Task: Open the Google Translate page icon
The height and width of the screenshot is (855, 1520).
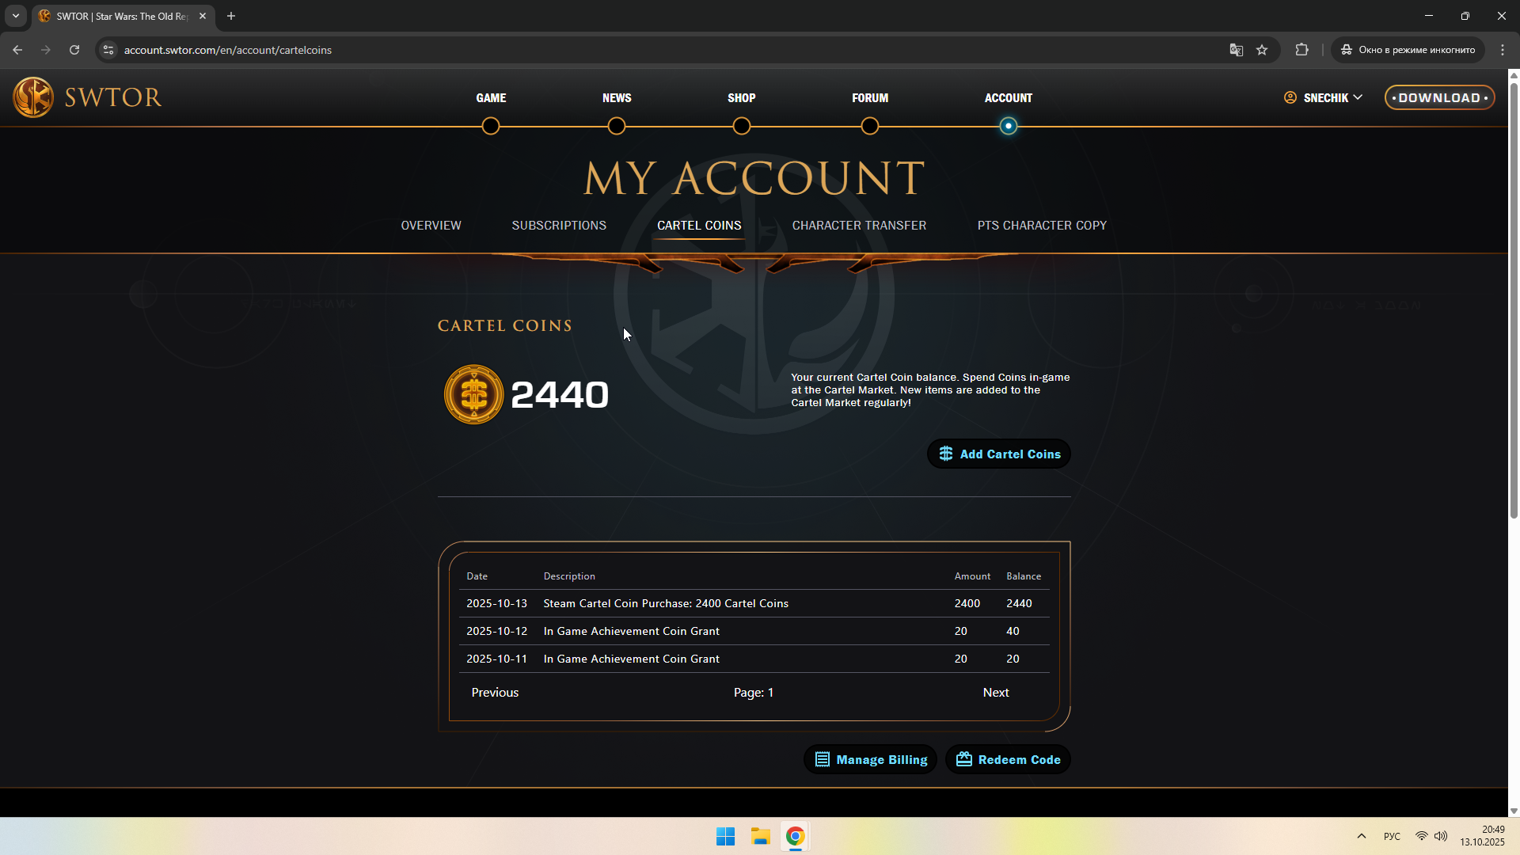Action: coord(1236,50)
